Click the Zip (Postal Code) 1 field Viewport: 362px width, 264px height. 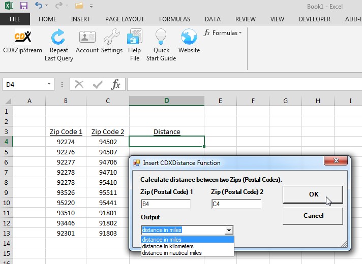166,204
